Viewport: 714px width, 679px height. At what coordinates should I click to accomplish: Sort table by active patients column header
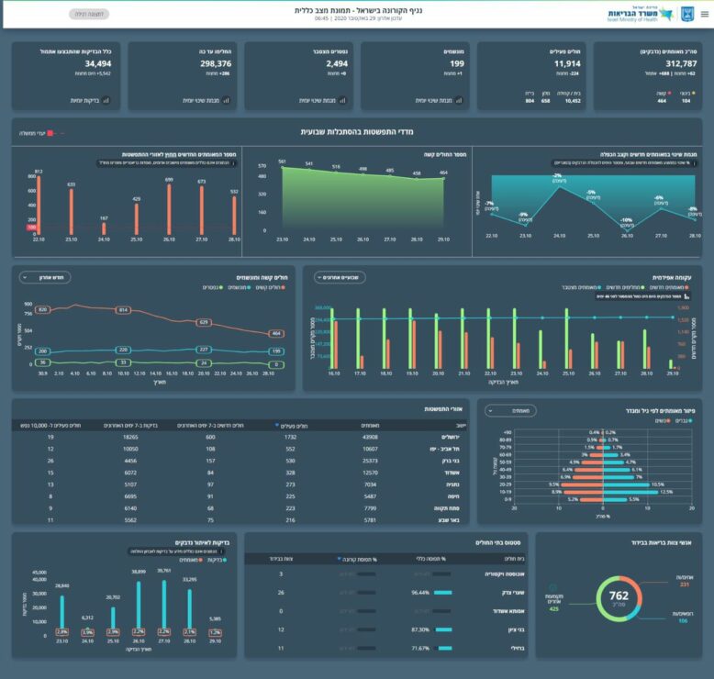click(293, 426)
